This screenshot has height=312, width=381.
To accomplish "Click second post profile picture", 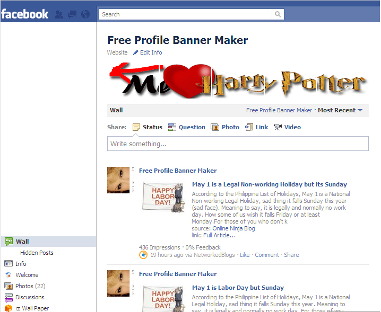I will coord(118,283).
